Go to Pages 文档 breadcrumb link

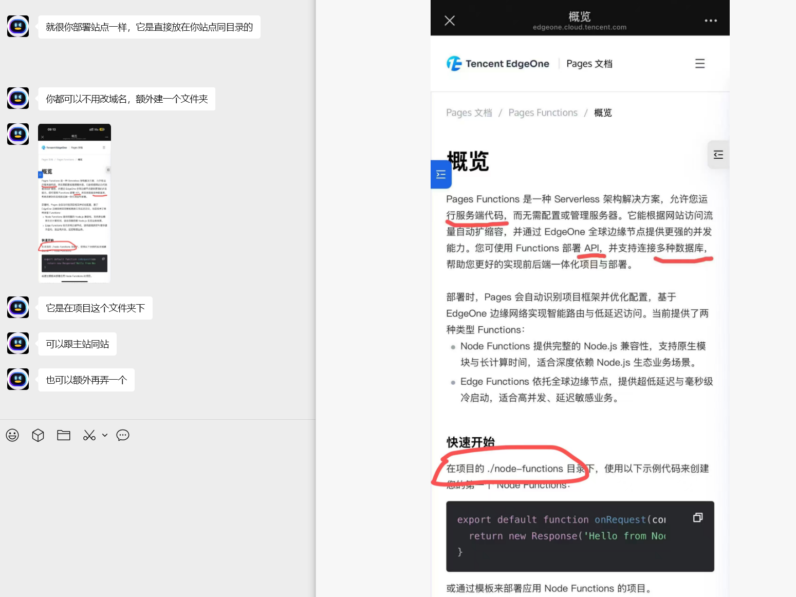[x=469, y=113]
